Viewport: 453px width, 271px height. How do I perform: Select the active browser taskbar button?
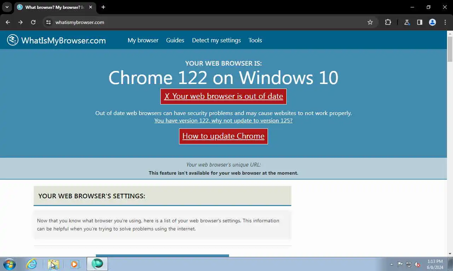(97, 264)
